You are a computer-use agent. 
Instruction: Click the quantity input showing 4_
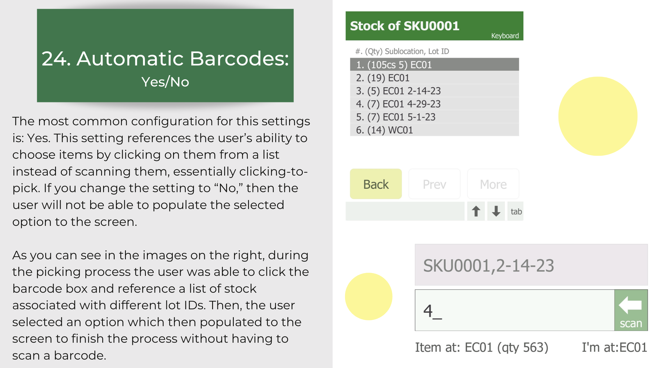click(515, 310)
